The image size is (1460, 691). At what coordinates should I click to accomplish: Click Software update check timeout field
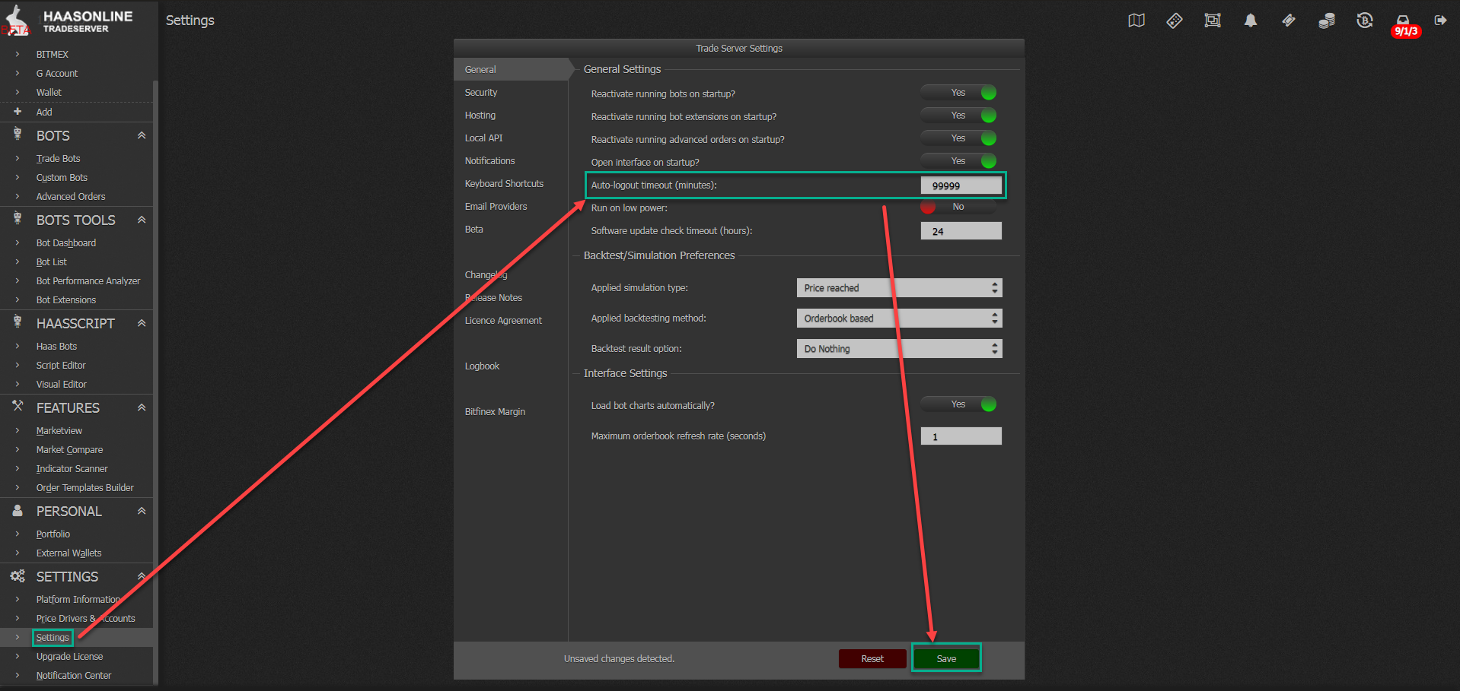point(961,231)
